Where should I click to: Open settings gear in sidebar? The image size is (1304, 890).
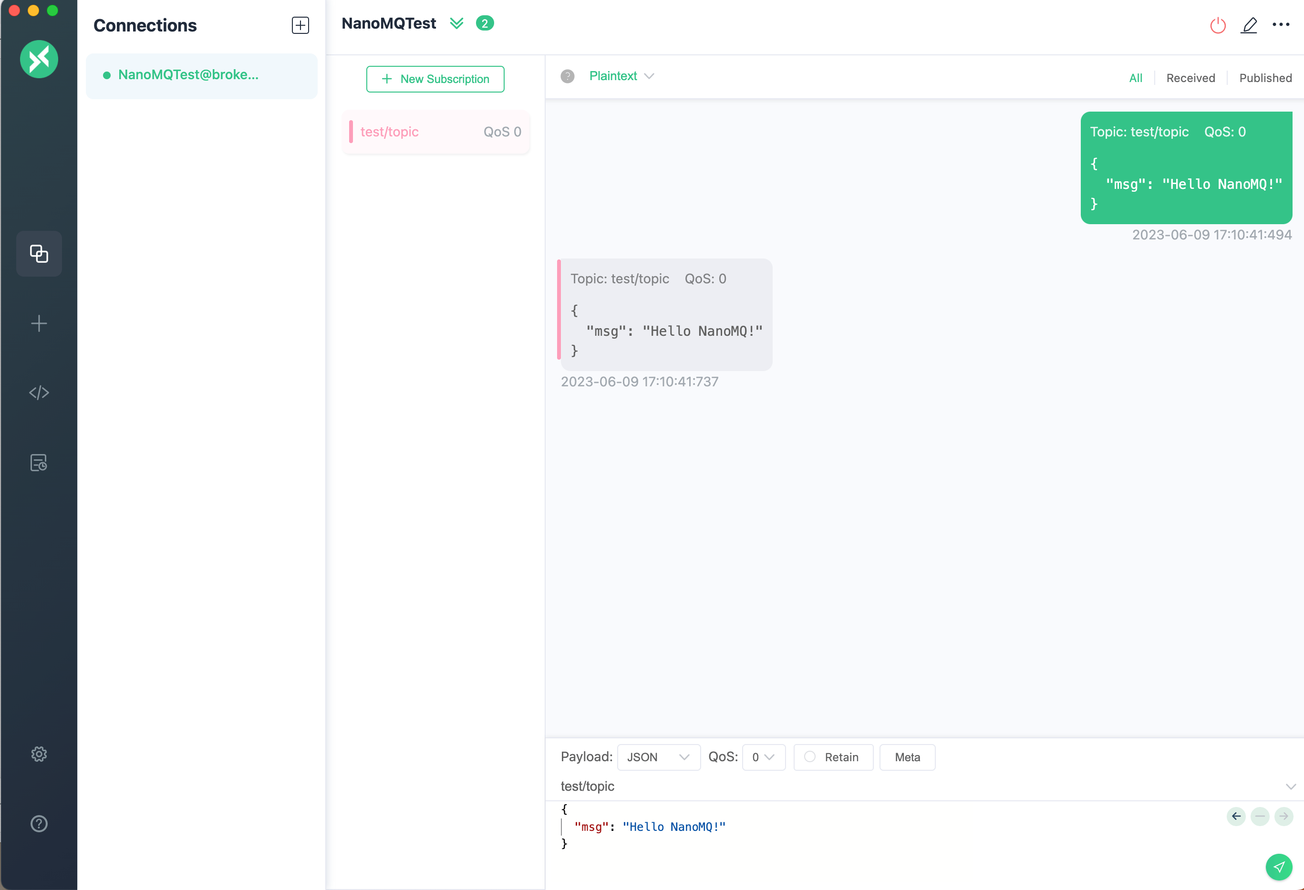point(39,754)
